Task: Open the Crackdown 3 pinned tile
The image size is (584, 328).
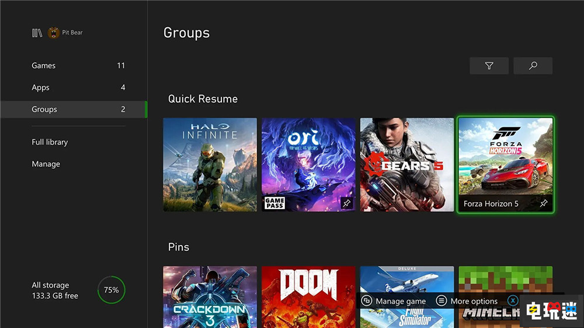Action: (210, 297)
